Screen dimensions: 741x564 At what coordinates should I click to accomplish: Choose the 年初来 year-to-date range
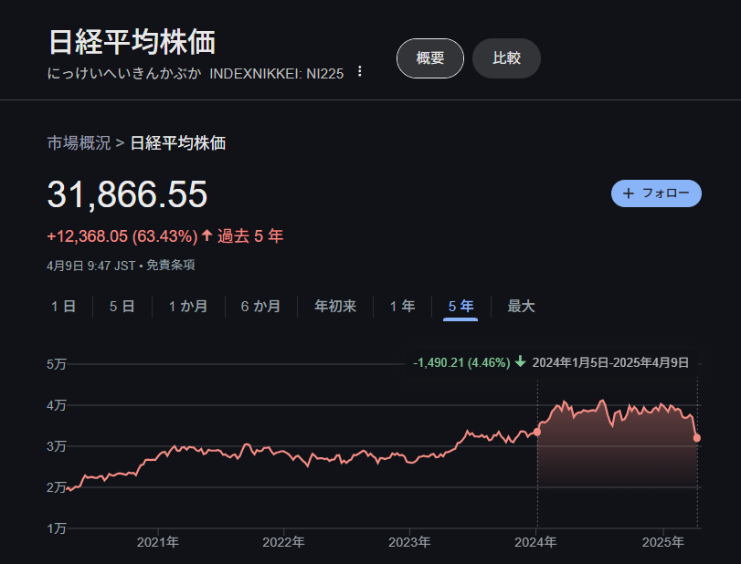(x=335, y=307)
